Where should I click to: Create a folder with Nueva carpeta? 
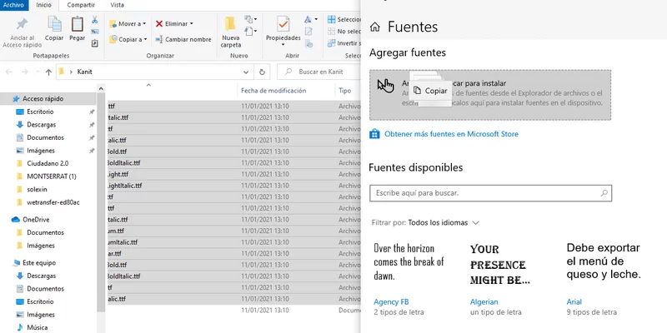pos(230,32)
